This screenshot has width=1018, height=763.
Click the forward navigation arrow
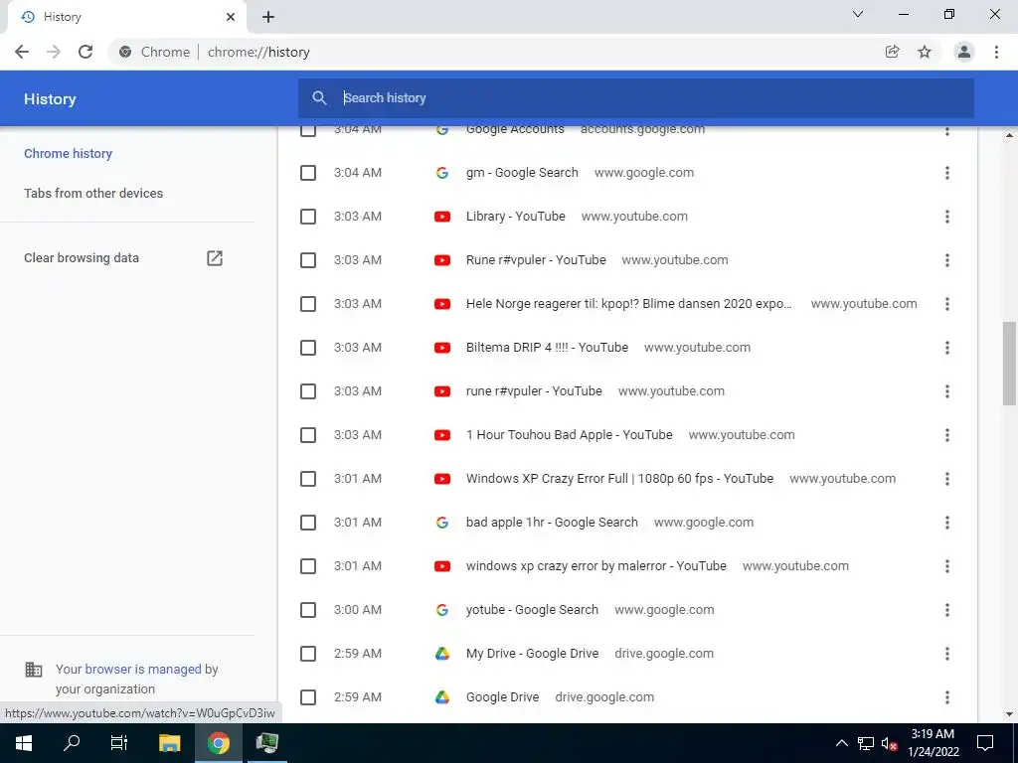(x=54, y=52)
